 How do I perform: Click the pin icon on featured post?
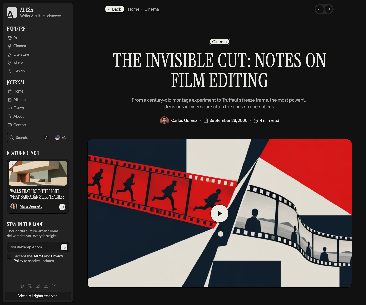coord(12,164)
